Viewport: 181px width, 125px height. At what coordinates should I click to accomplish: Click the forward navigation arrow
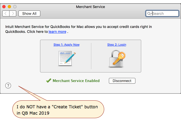click(13, 13)
